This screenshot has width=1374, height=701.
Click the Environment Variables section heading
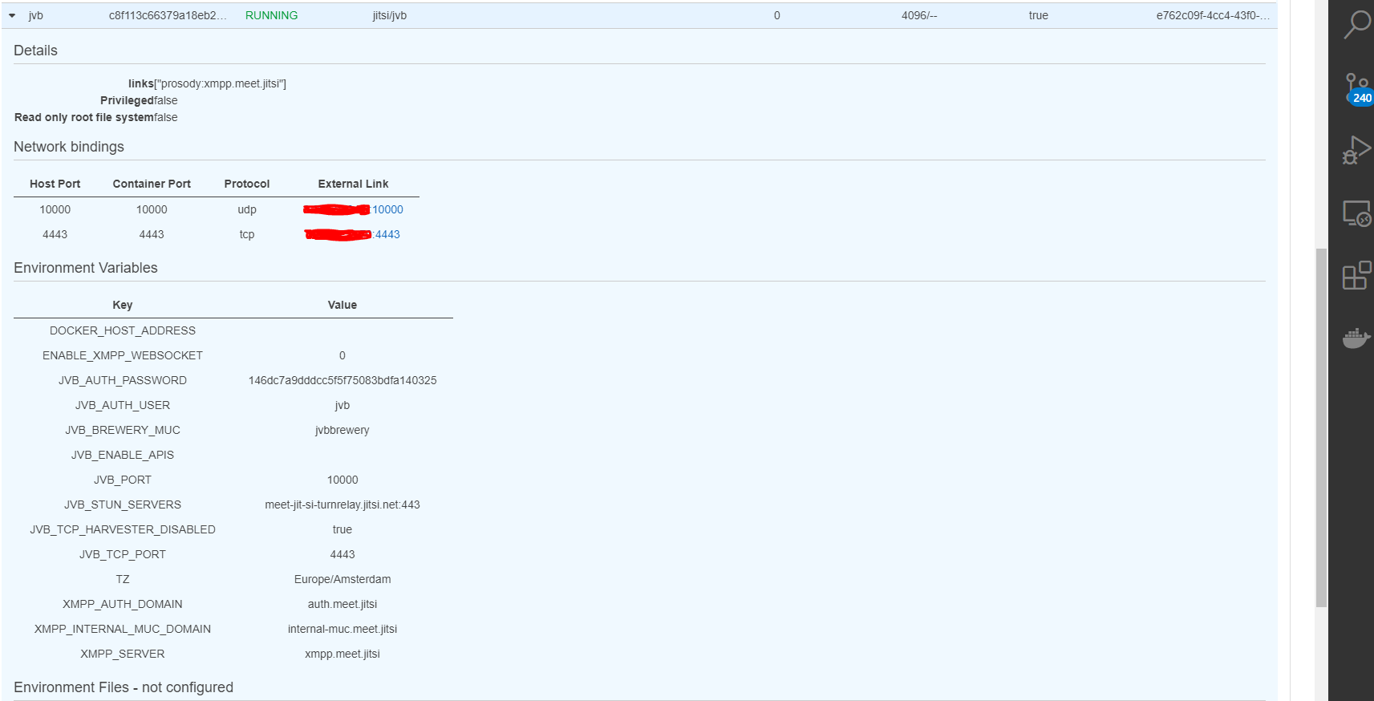tap(86, 269)
